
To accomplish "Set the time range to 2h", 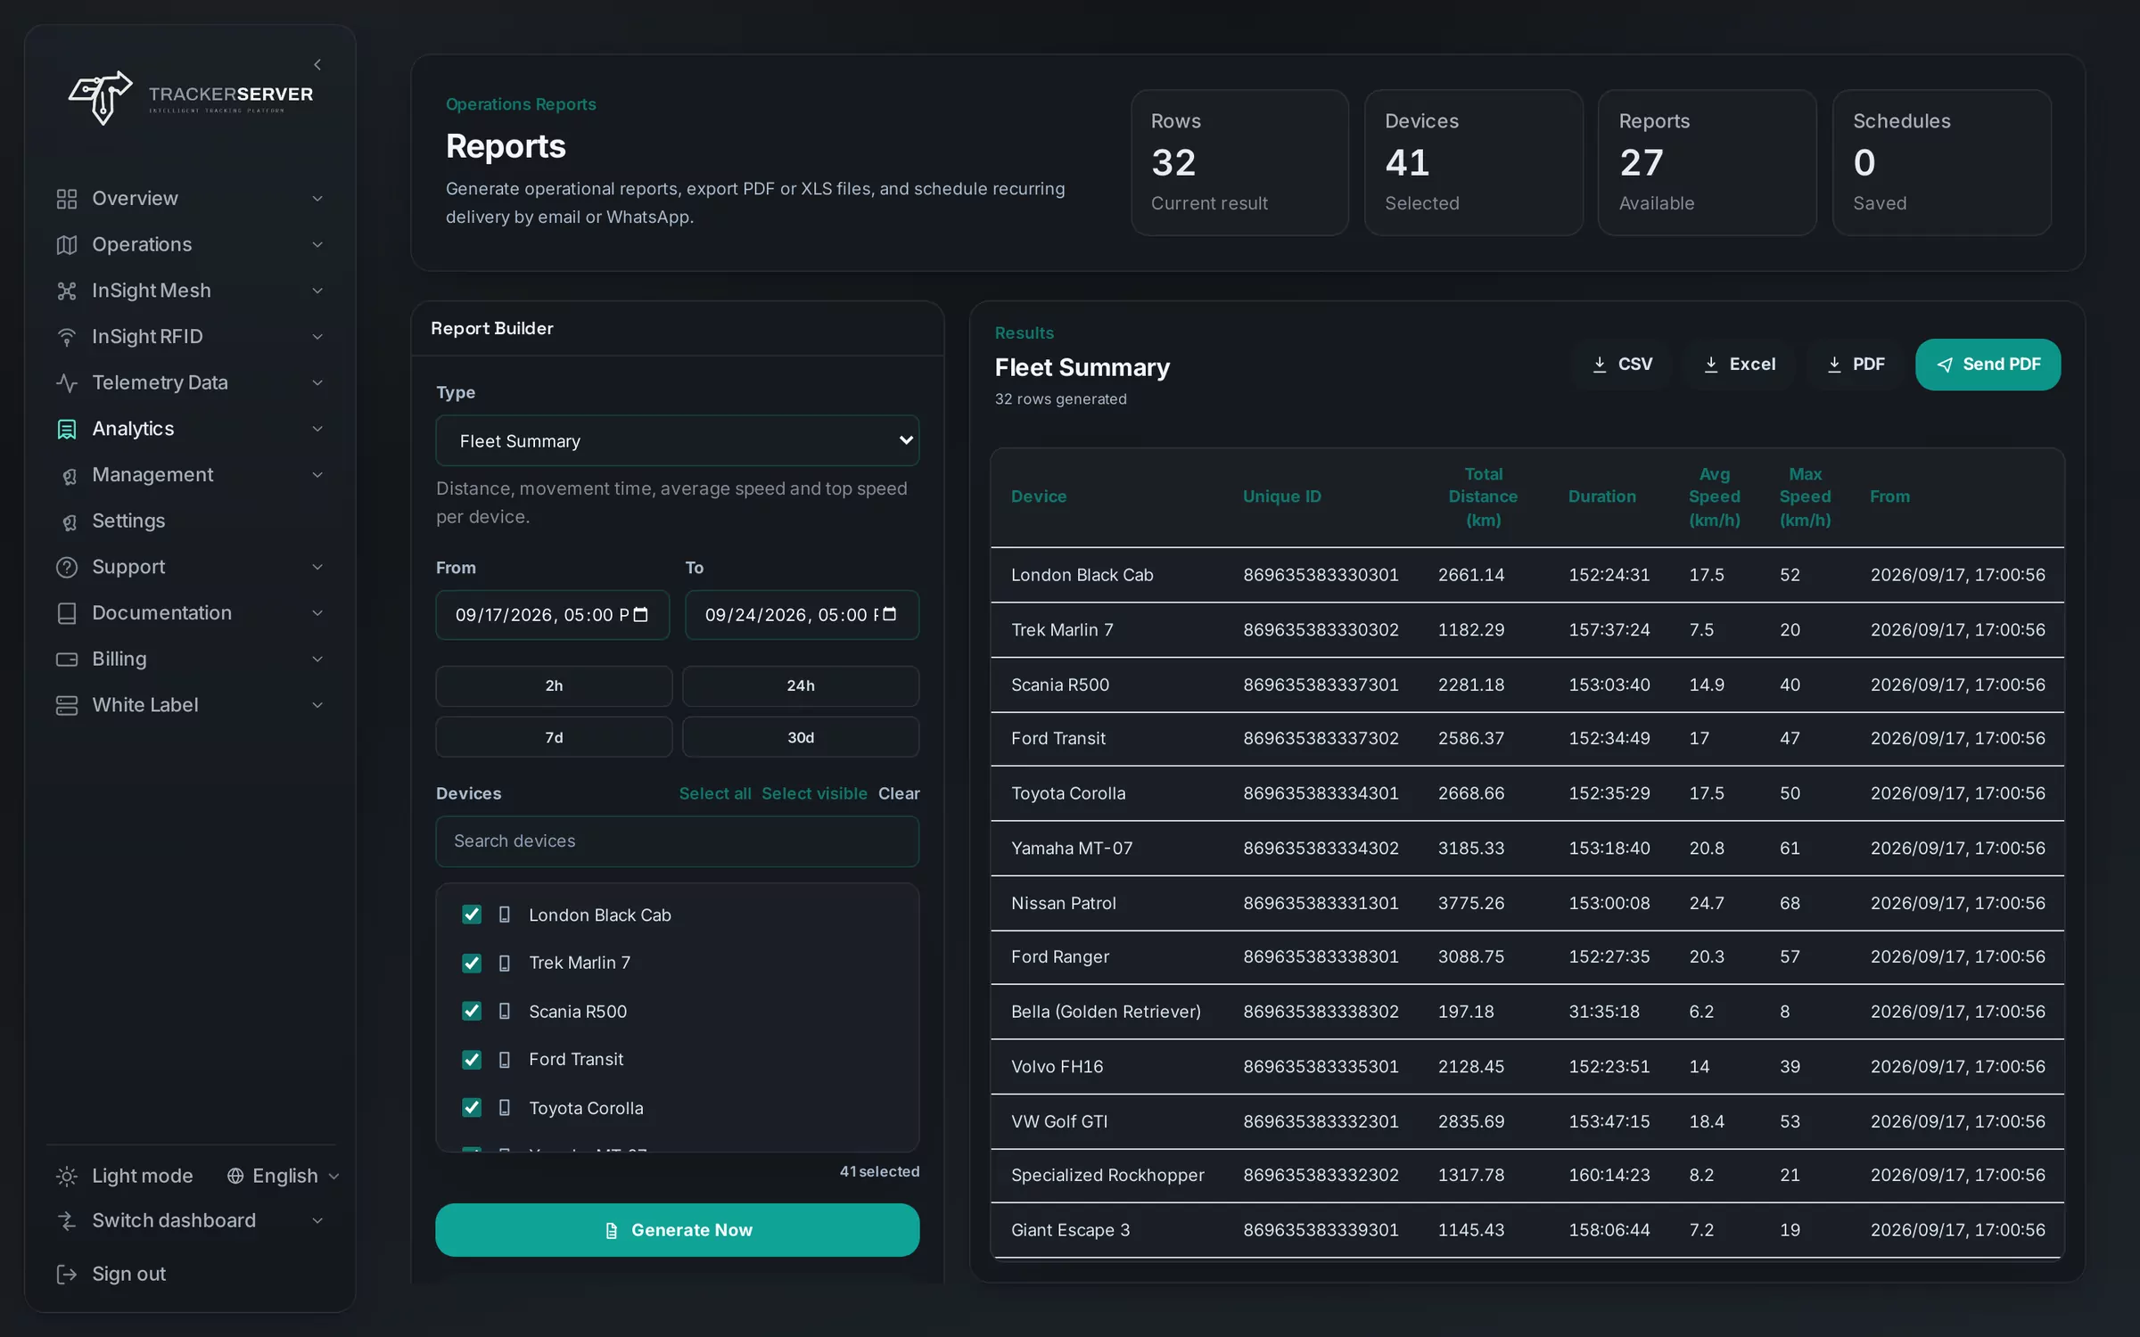I will coord(554,685).
